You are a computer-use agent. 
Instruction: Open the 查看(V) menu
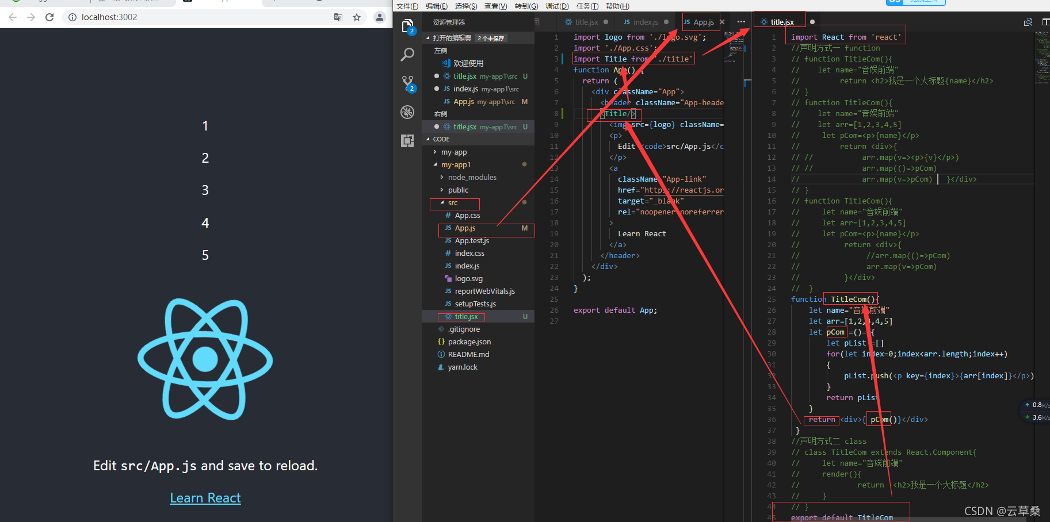pyautogui.click(x=496, y=6)
